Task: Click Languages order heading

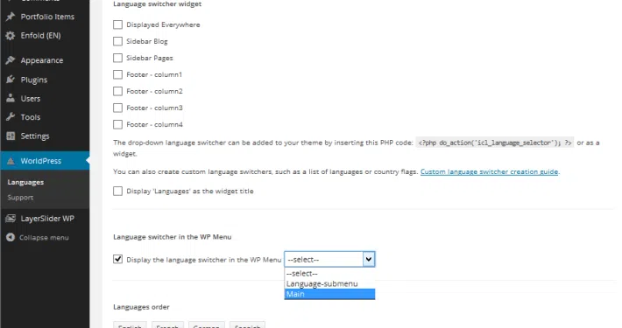Action: point(141,307)
